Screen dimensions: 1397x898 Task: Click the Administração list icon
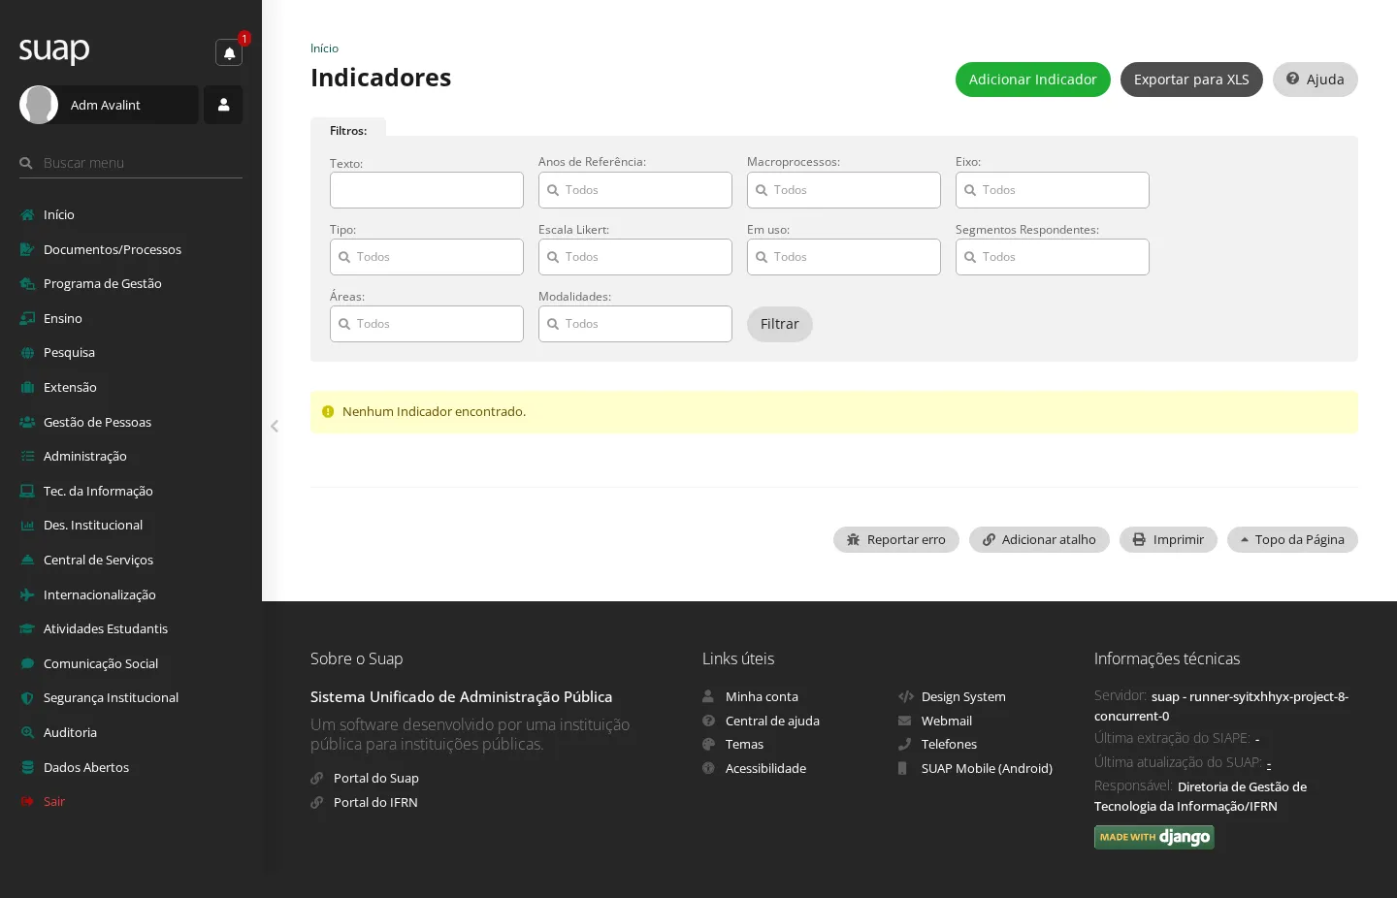click(27, 456)
